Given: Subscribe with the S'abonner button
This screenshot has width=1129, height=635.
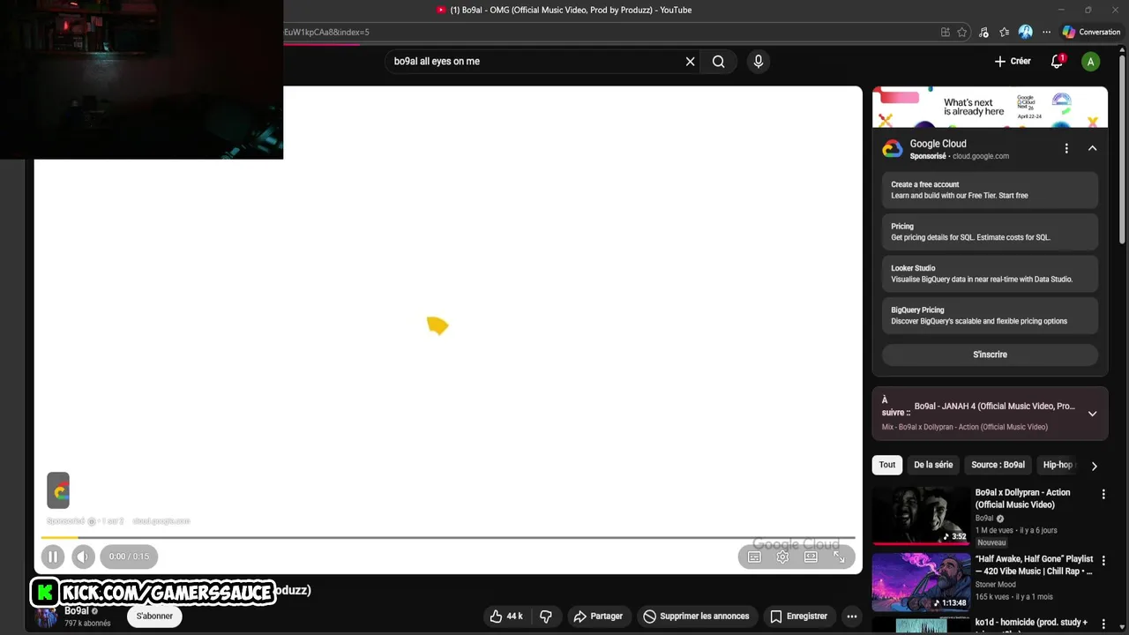Looking at the screenshot, I should (x=154, y=616).
